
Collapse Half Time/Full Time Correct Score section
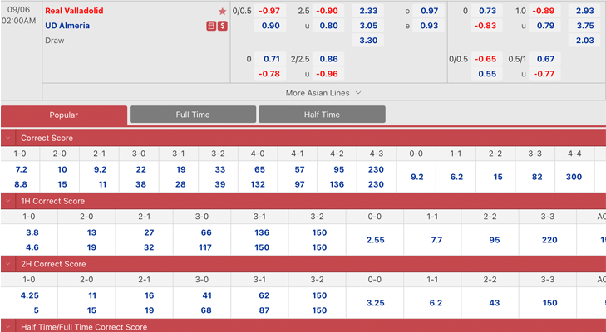click(x=7, y=326)
